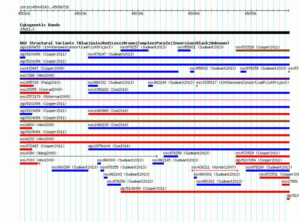Select nsv960302 (Sudmant2013) label

coord(219,181)
